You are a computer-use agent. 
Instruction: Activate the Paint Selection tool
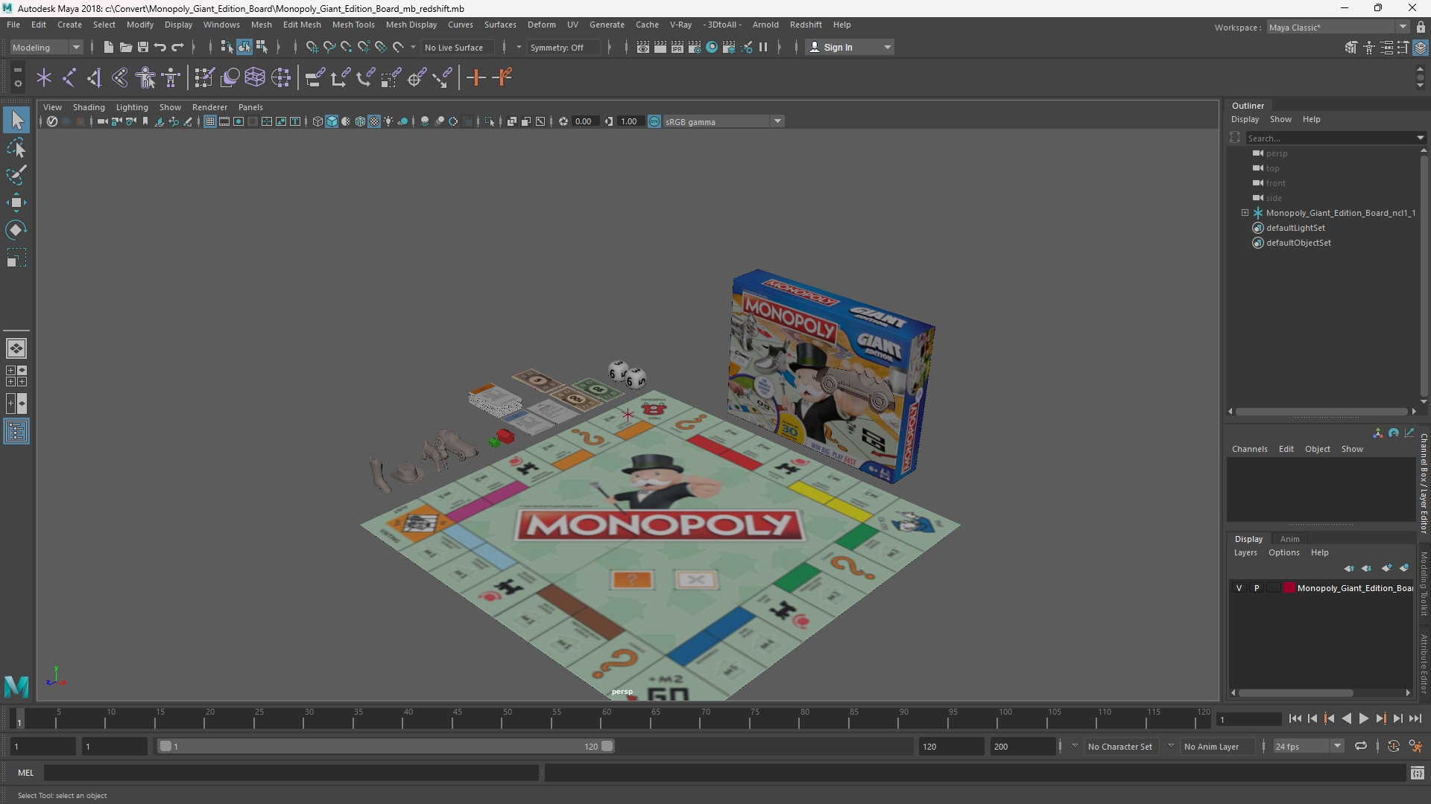[x=16, y=175]
